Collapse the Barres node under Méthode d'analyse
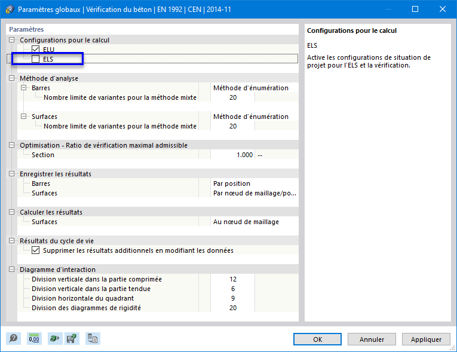 coord(24,87)
